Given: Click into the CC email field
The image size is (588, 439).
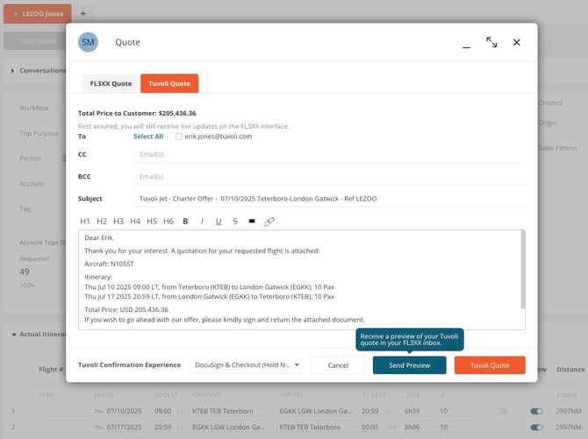Looking at the screenshot, I should [x=330, y=154].
